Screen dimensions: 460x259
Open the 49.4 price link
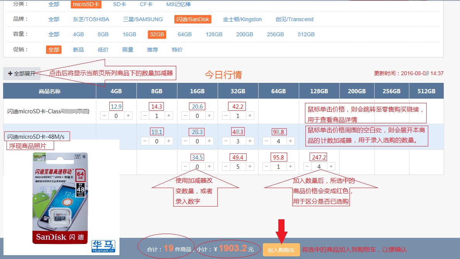point(238,158)
